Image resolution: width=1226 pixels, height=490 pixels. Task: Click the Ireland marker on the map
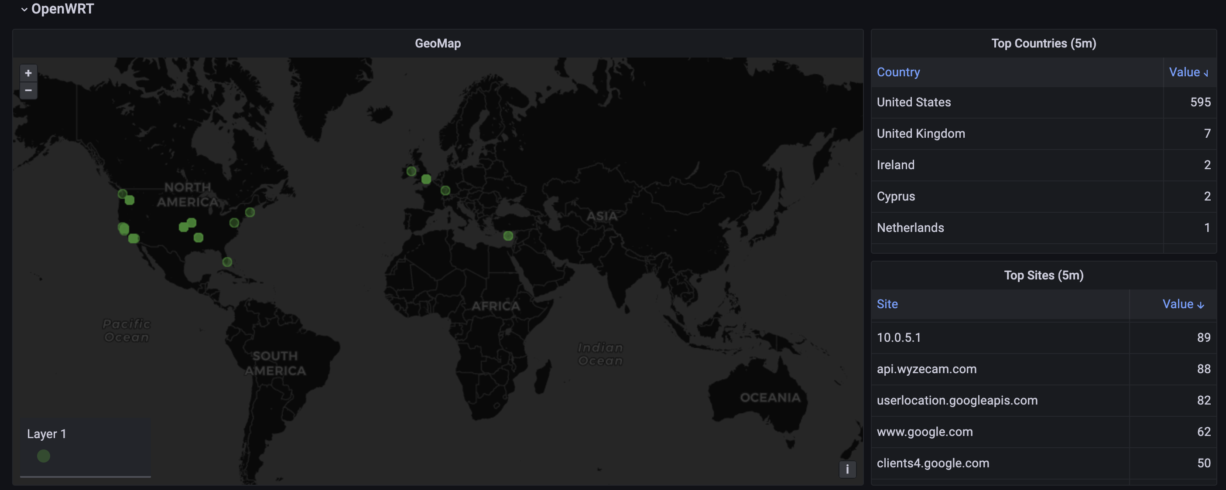pyautogui.click(x=411, y=171)
